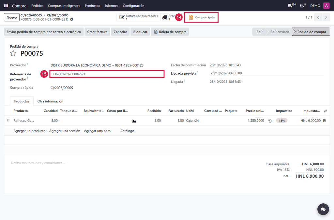Open the activities clock icon
Image resolution: width=334 pixels, height=220 pixels.
pyautogui.click(x=303, y=6)
